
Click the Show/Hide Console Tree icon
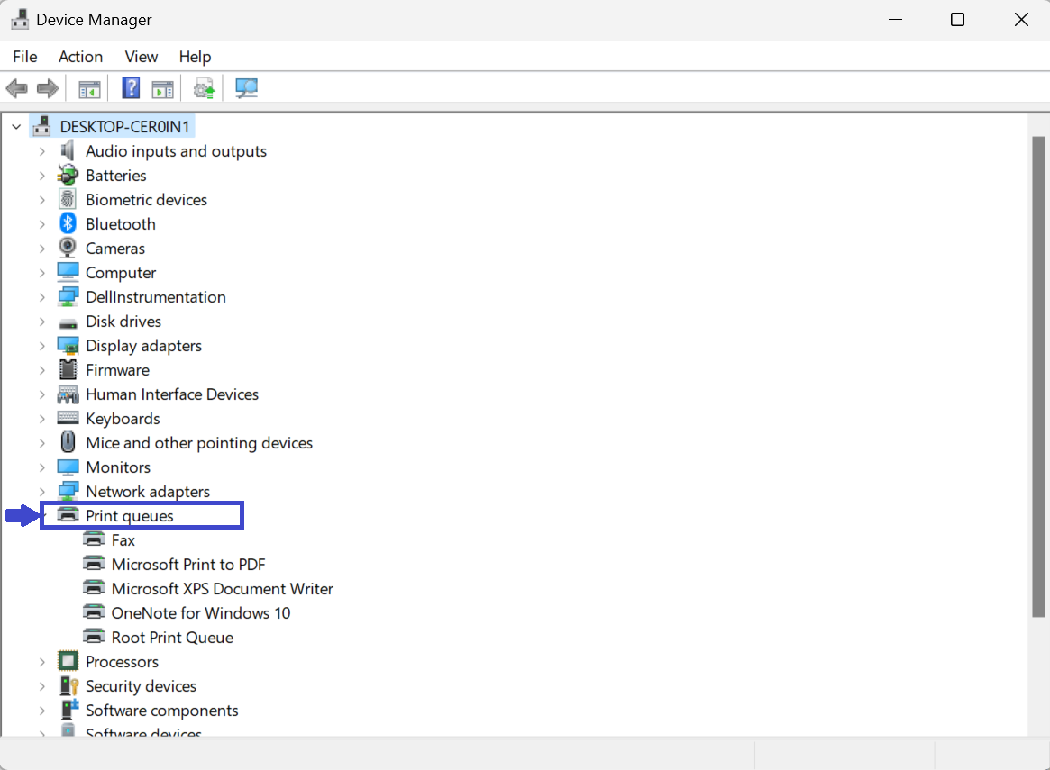pyautogui.click(x=89, y=88)
